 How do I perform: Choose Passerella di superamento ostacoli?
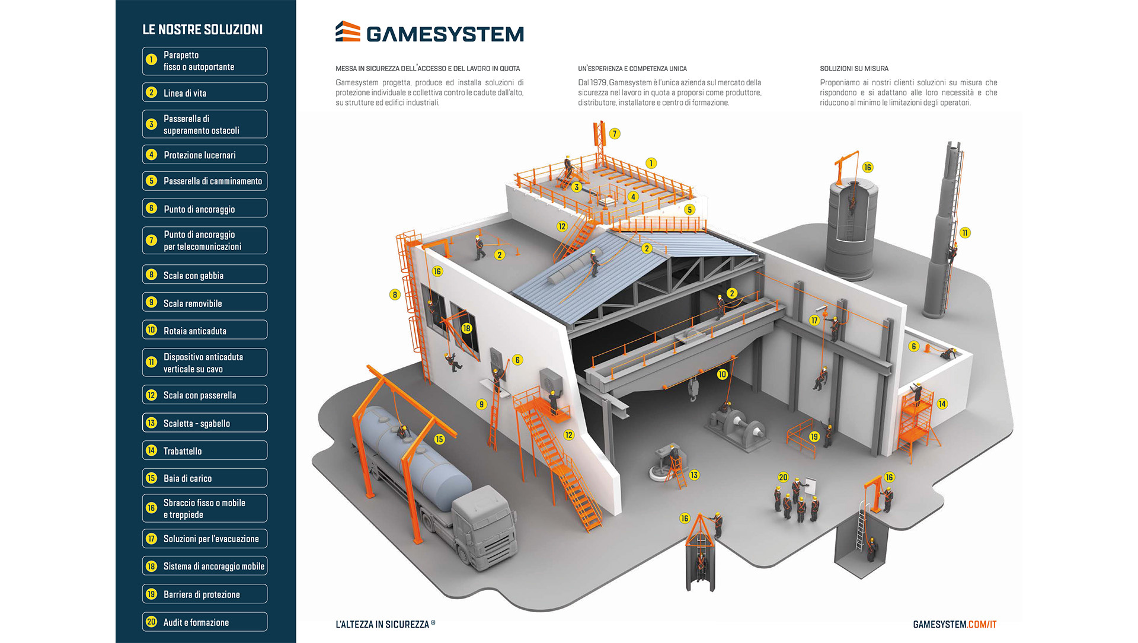point(204,124)
